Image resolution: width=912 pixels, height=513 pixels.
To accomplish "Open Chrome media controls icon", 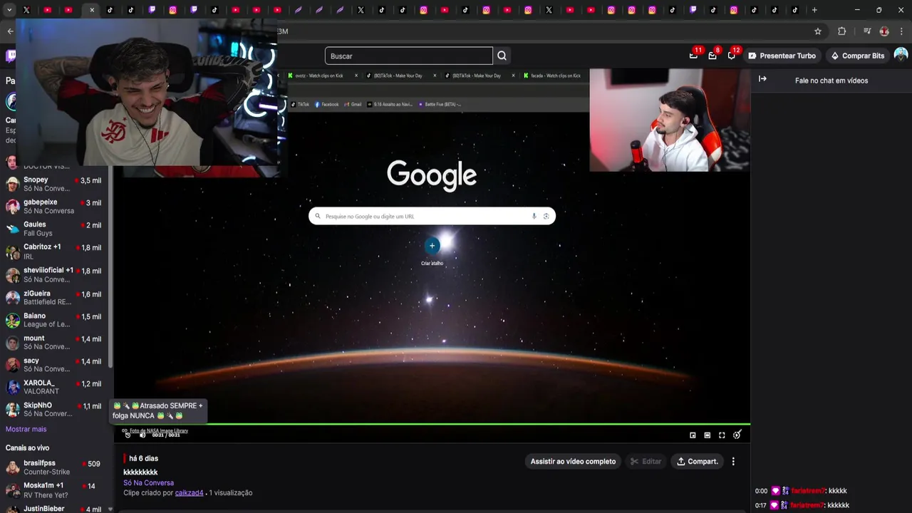I will click(867, 31).
